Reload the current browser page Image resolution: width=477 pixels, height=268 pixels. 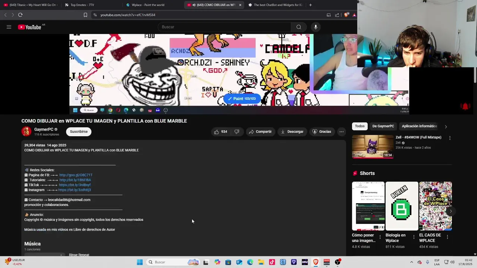[x=20, y=15]
